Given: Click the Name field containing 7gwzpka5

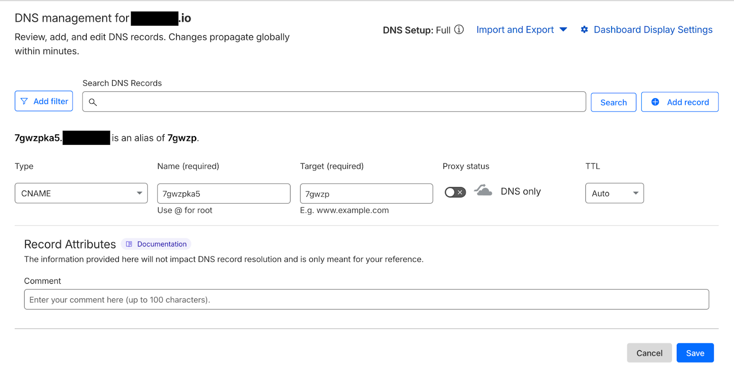Looking at the screenshot, I should pos(224,194).
